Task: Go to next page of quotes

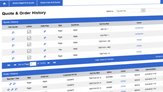Action: click(49, 63)
